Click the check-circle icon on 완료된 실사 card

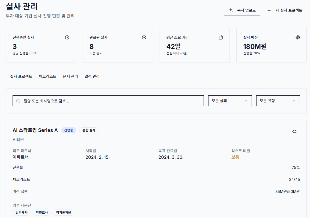point(144,37)
